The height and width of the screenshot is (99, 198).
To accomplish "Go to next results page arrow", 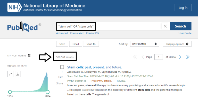I will (x=180, y=57).
